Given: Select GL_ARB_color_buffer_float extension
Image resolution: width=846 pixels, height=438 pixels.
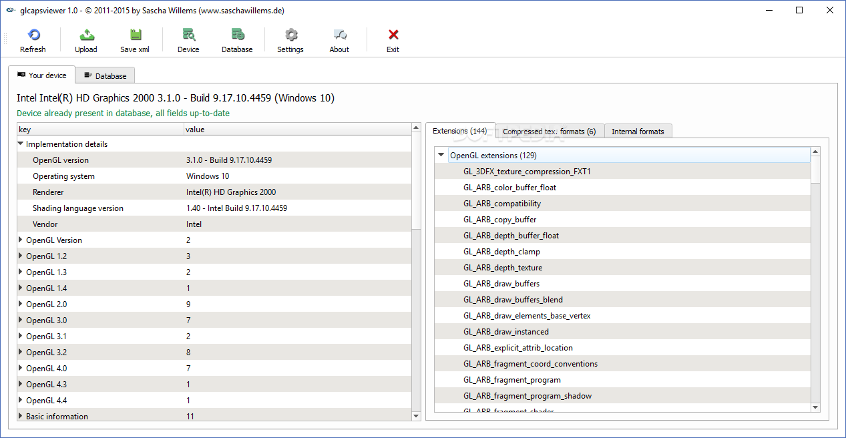Looking at the screenshot, I should 622,188.
